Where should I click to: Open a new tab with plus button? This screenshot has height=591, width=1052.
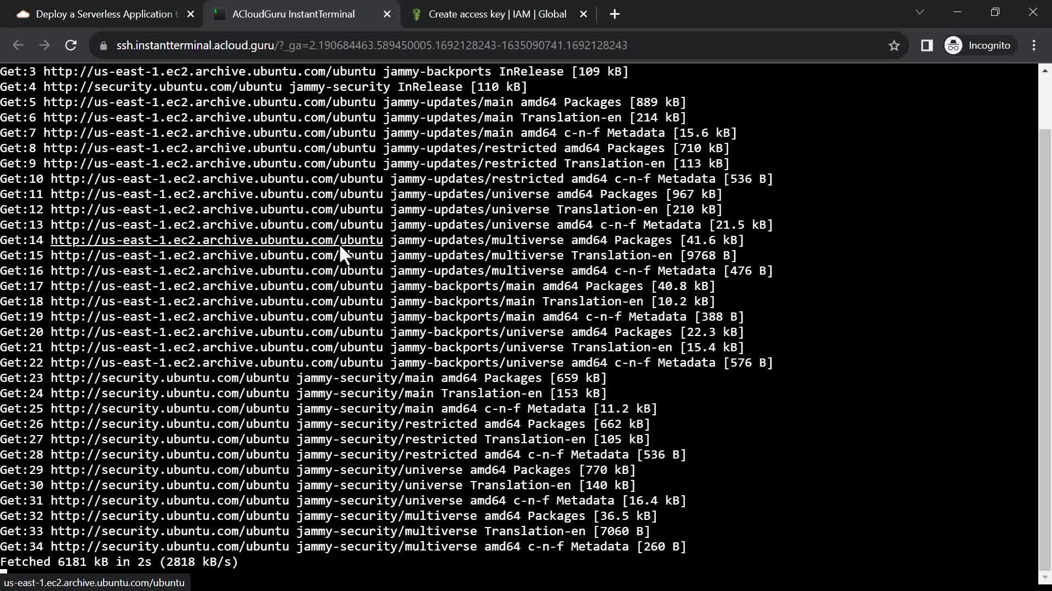[x=614, y=14]
